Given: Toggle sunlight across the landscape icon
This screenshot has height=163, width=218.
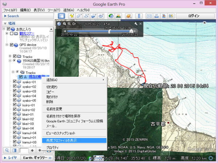Looking at the screenshot, I should coord(118,16).
